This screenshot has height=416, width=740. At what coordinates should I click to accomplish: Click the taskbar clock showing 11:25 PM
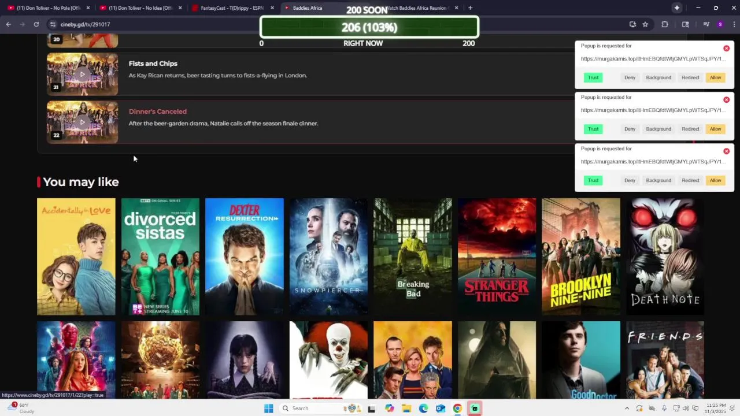click(x=715, y=408)
